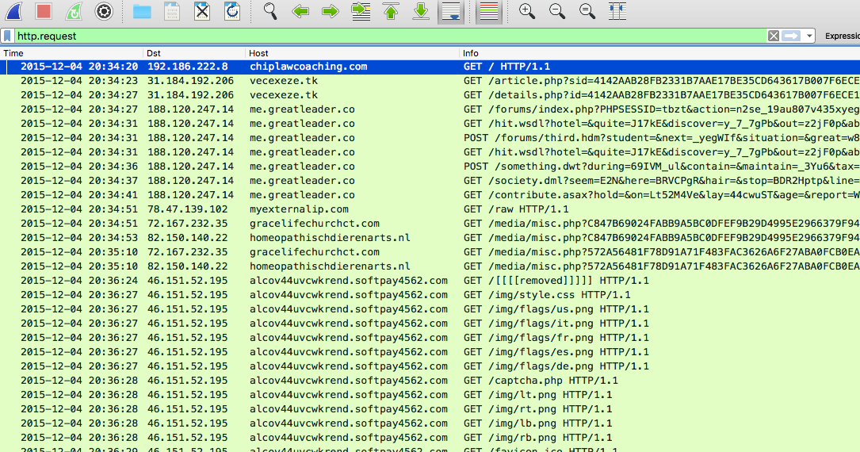Go to the first packet
The height and width of the screenshot is (452, 860).
click(390, 11)
